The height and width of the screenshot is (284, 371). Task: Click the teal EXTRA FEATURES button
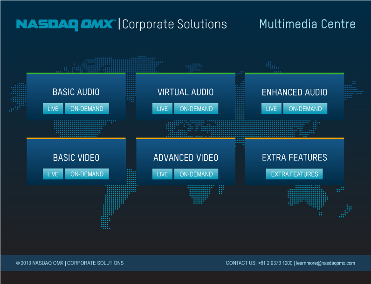(295, 174)
